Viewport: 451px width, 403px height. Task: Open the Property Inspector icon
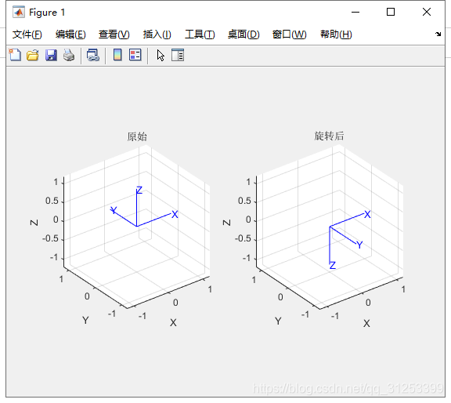178,55
